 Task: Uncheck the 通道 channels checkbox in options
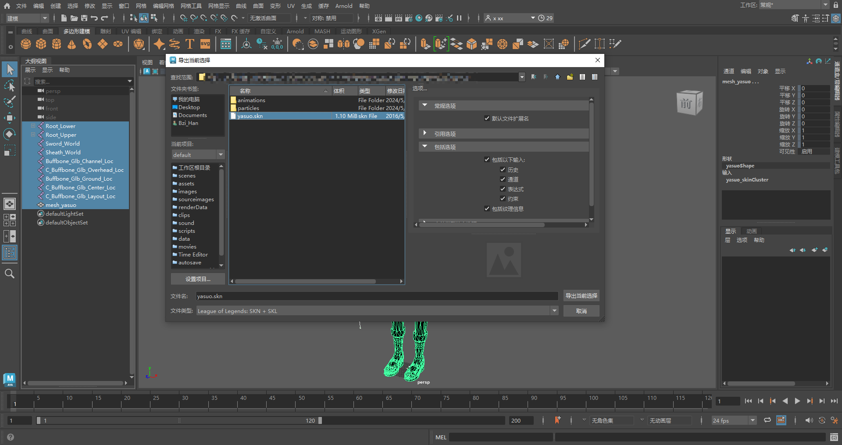(503, 179)
